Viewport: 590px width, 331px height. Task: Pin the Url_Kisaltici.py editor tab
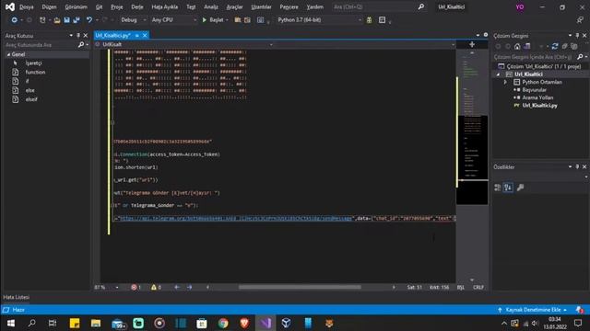[137, 35]
